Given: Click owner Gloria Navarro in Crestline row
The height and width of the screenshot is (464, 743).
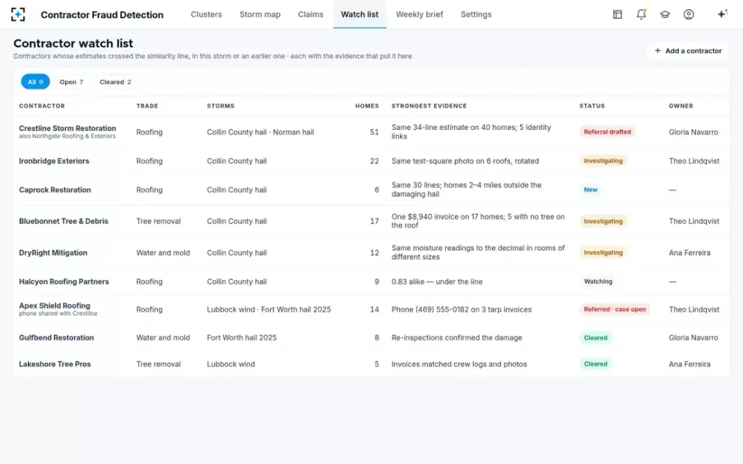Looking at the screenshot, I should click(693, 132).
